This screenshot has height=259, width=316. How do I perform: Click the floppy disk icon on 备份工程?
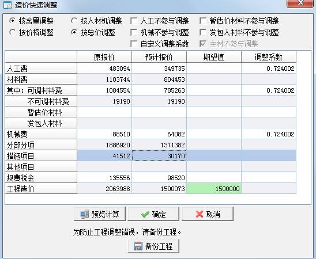pos(138,246)
